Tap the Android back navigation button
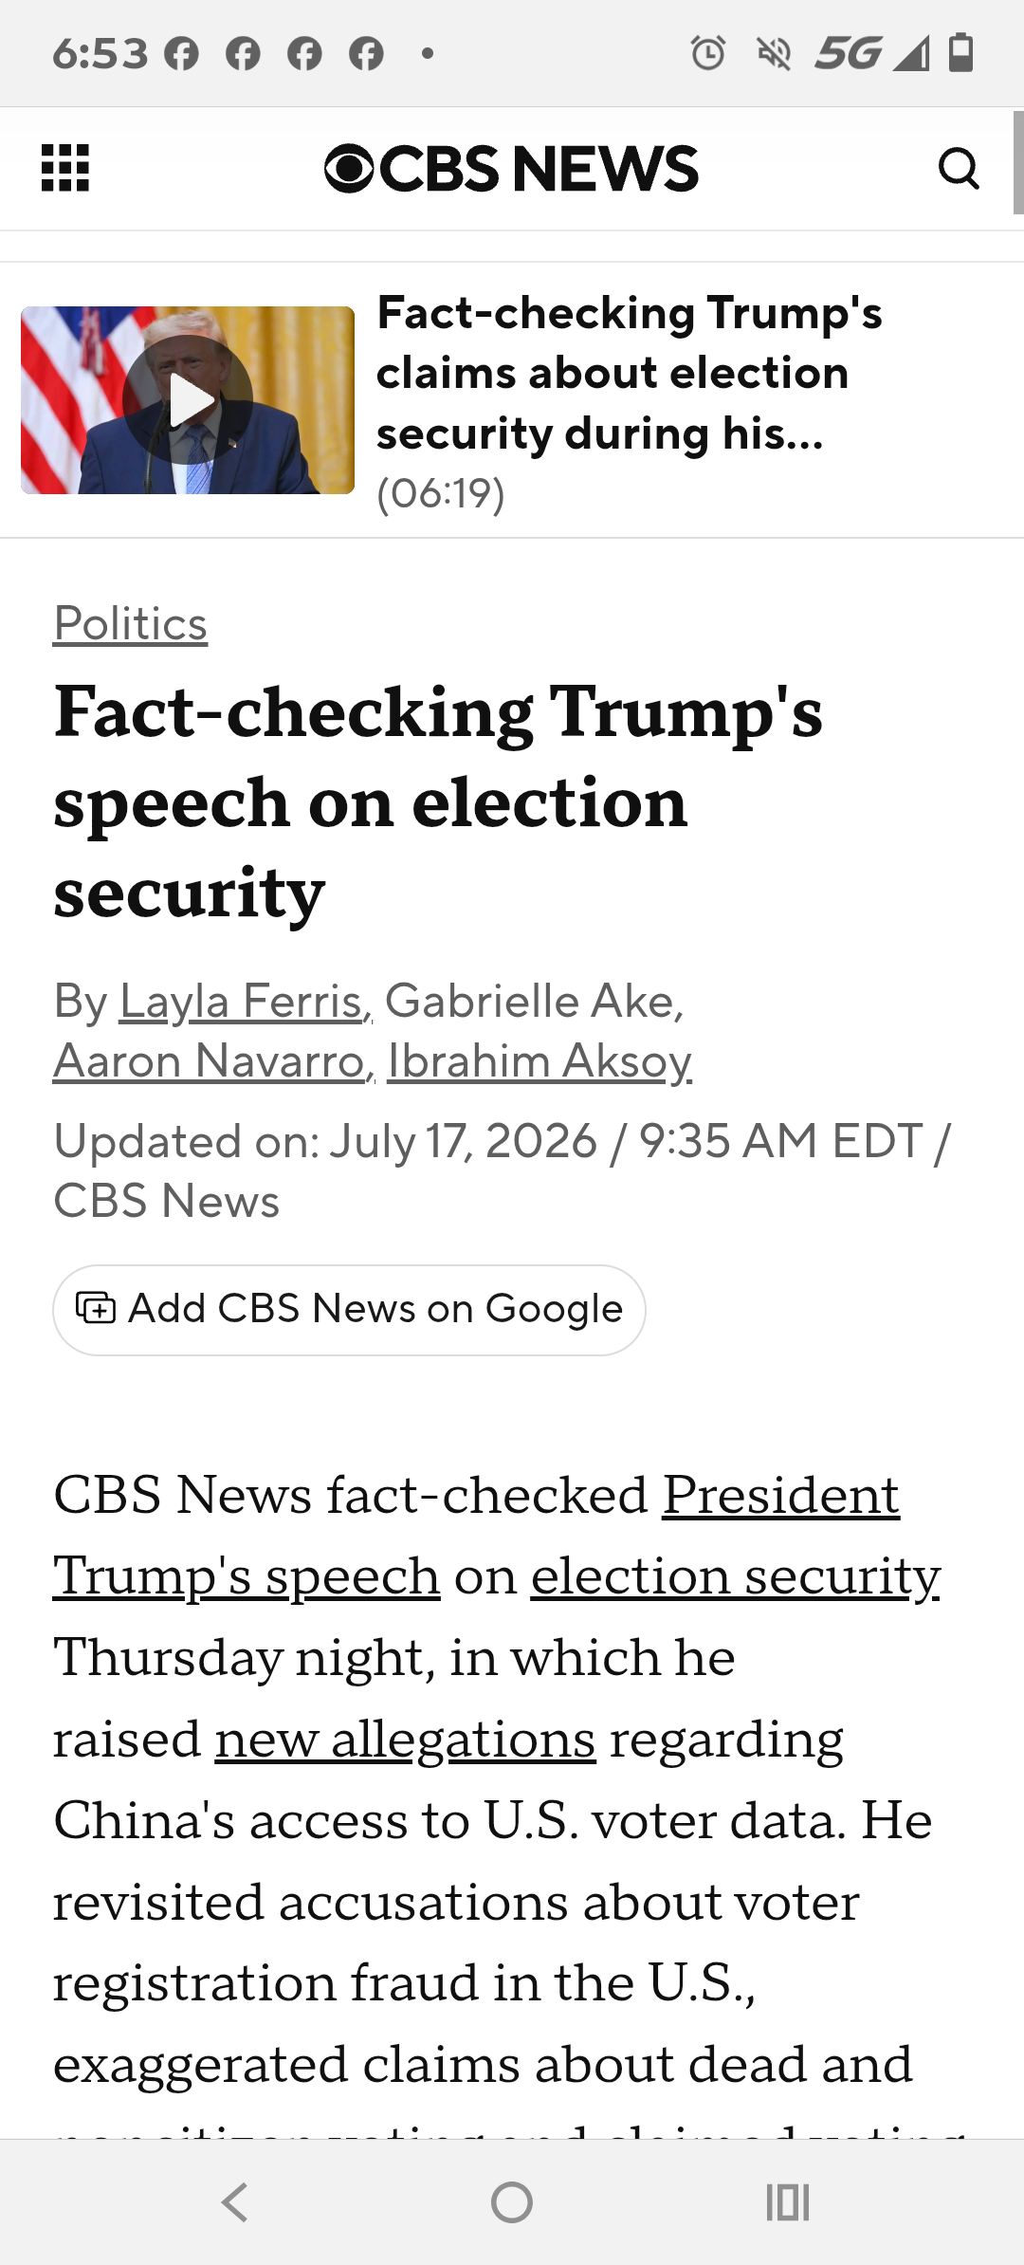Image resolution: width=1024 pixels, height=2265 pixels. (234, 2201)
